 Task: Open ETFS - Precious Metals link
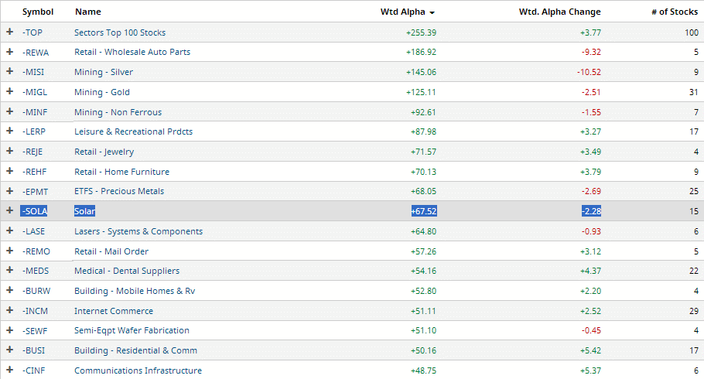119,191
